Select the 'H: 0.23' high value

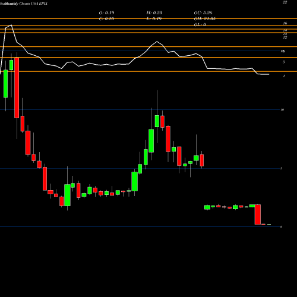(154, 13)
